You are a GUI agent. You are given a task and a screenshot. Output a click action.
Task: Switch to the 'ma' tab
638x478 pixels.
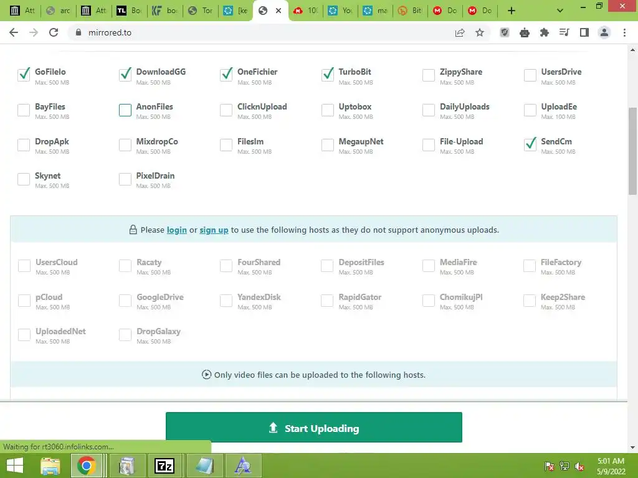[375, 11]
